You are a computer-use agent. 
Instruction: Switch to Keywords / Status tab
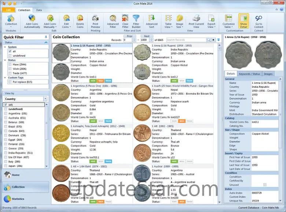249,74
